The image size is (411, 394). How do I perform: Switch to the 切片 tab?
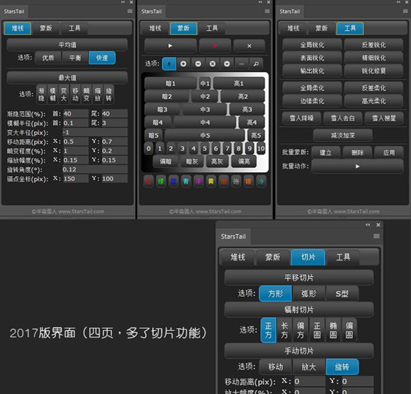(x=308, y=257)
